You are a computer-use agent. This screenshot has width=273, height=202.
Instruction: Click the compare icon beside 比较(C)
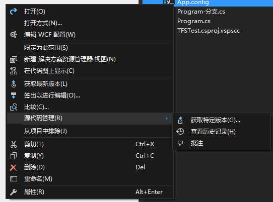click(14, 107)
